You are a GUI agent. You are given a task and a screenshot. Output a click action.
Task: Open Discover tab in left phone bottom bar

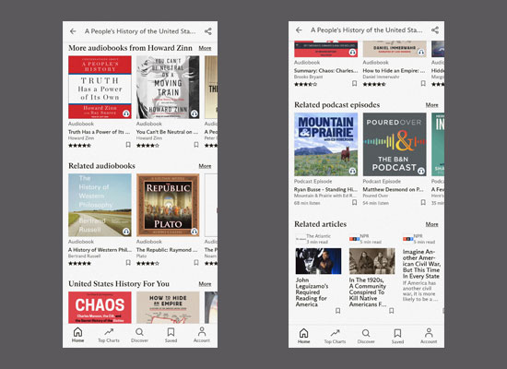[140, 335]
